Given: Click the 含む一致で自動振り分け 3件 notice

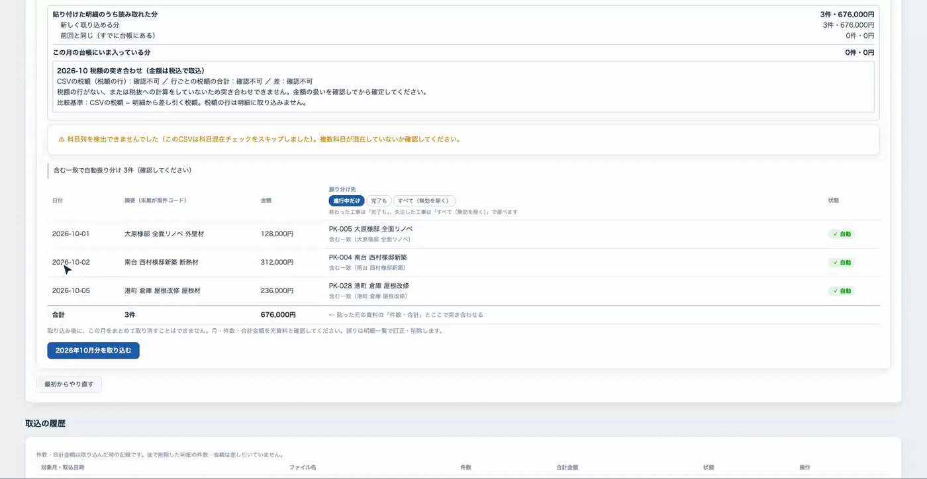Looking at the screenshot, I should pos(122,171).
